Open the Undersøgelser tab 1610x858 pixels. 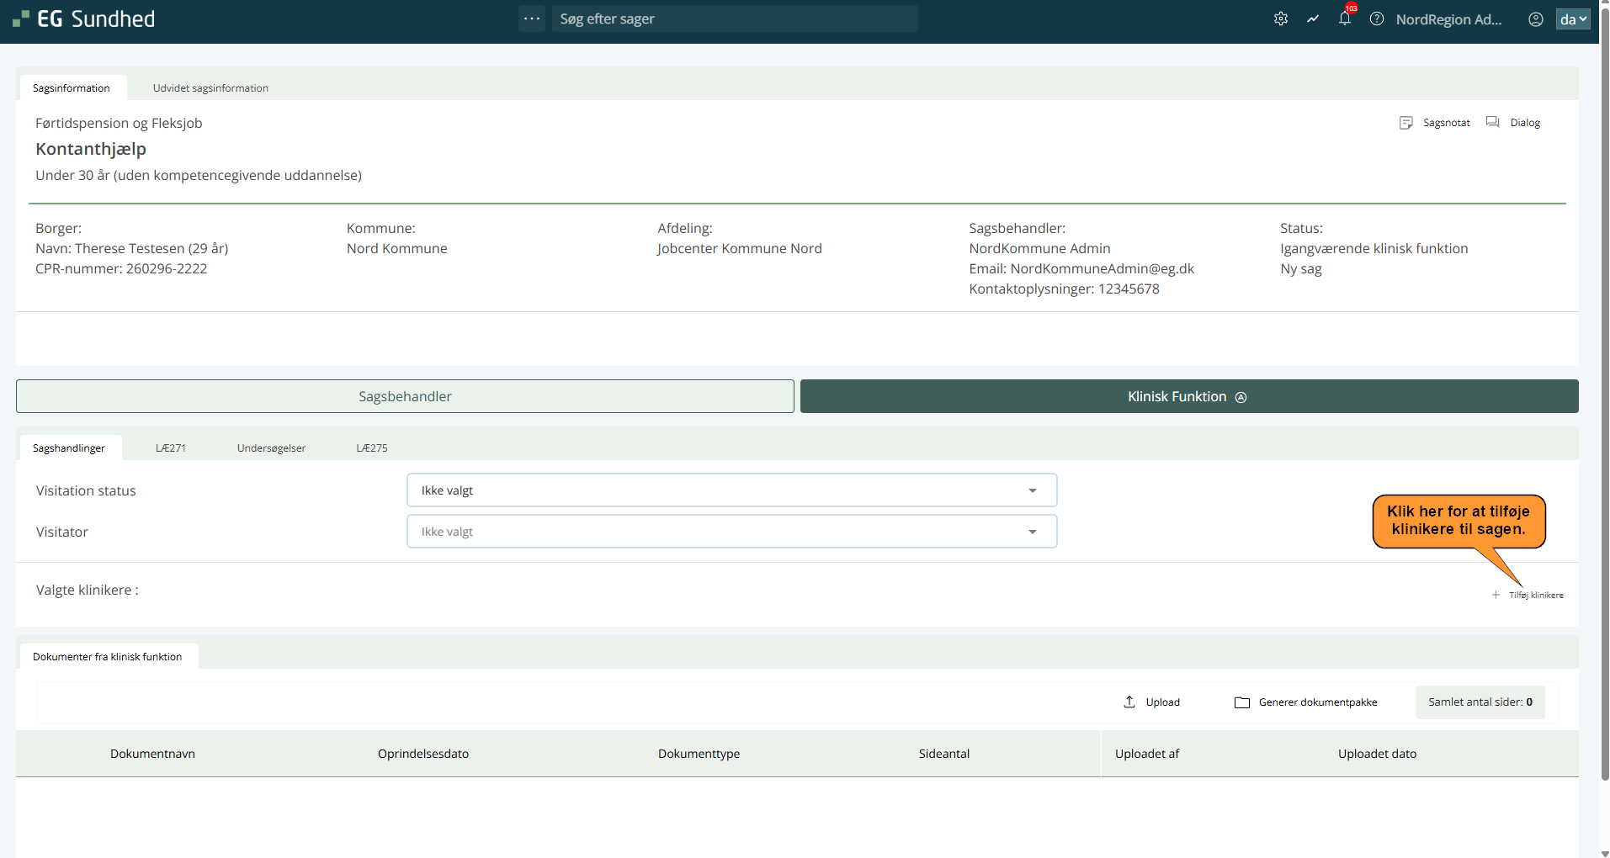point(271,448)
